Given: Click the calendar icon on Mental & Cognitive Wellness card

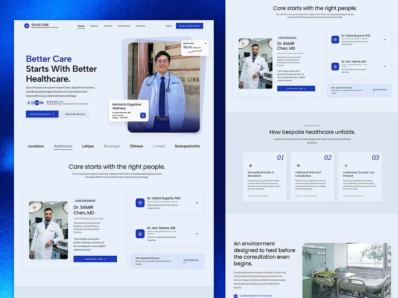Looking at the screenshot, I should coord(143,115).
